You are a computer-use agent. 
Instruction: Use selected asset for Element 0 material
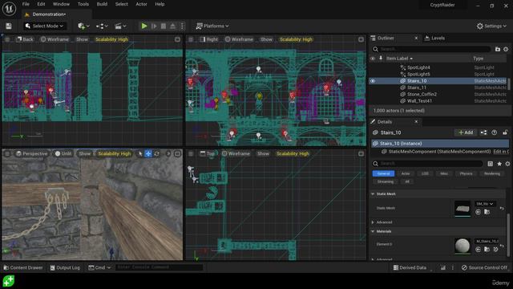[x=478, y=250]
